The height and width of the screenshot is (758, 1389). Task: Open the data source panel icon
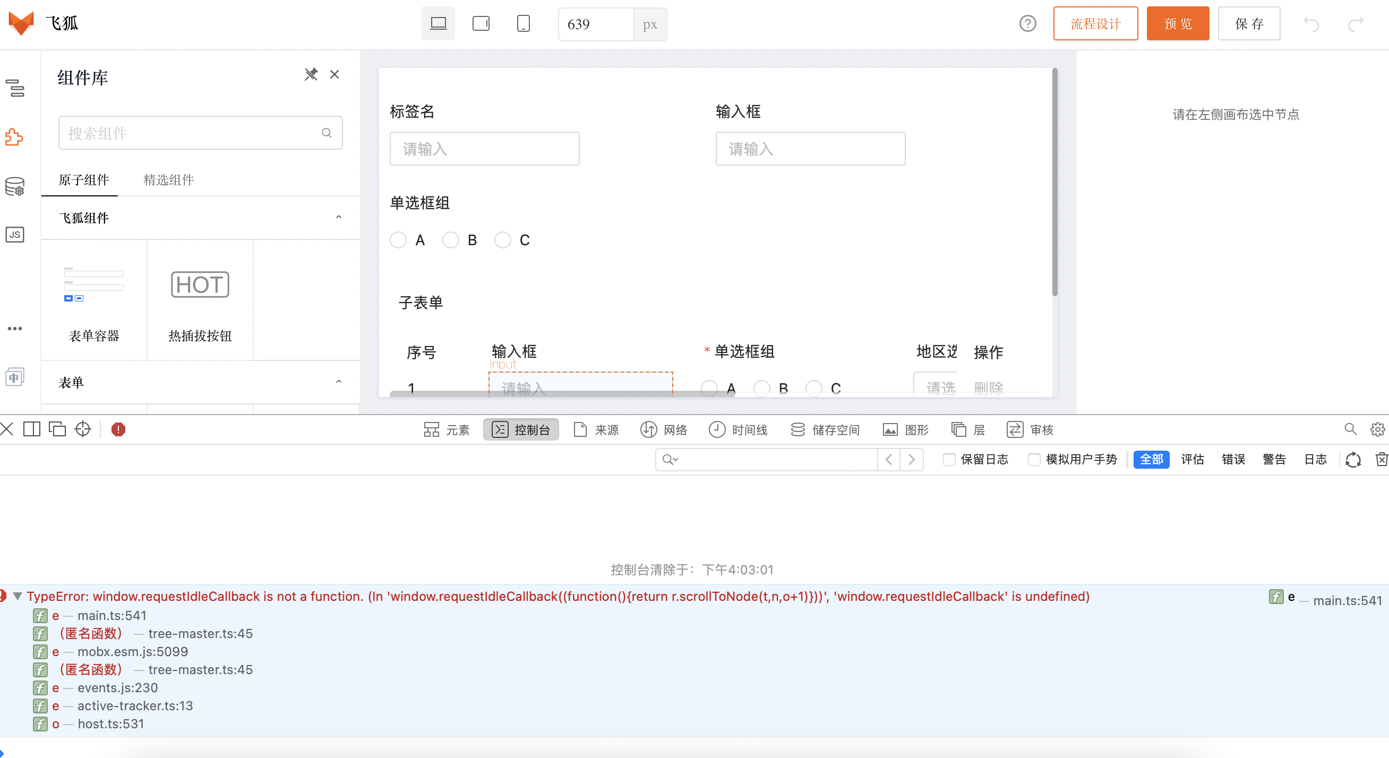pyautogui.click(x=14, y=186)
